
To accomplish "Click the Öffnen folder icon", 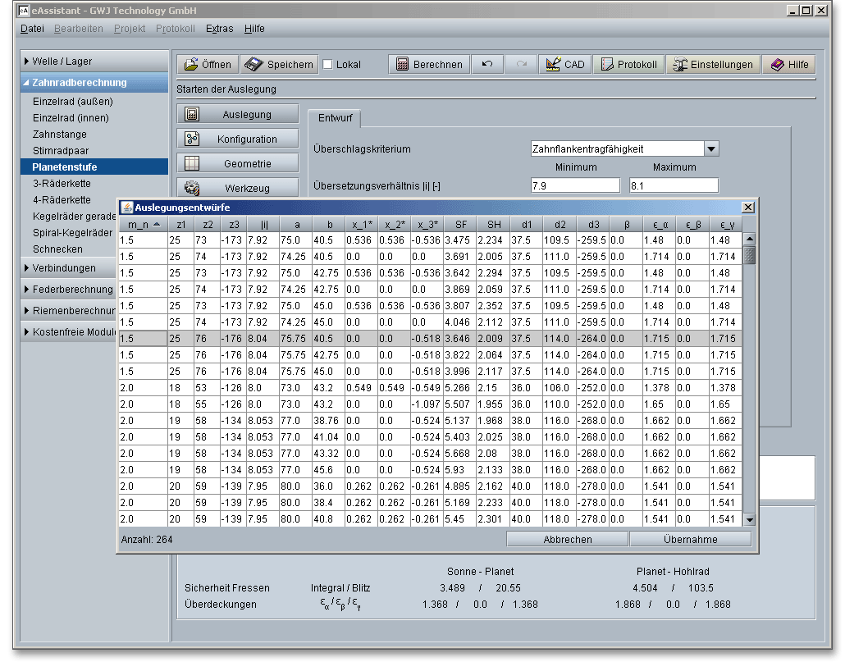I will [x=191, y=65].
